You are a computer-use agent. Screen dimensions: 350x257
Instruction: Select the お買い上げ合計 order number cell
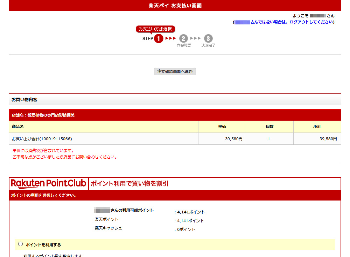(42, 139)
